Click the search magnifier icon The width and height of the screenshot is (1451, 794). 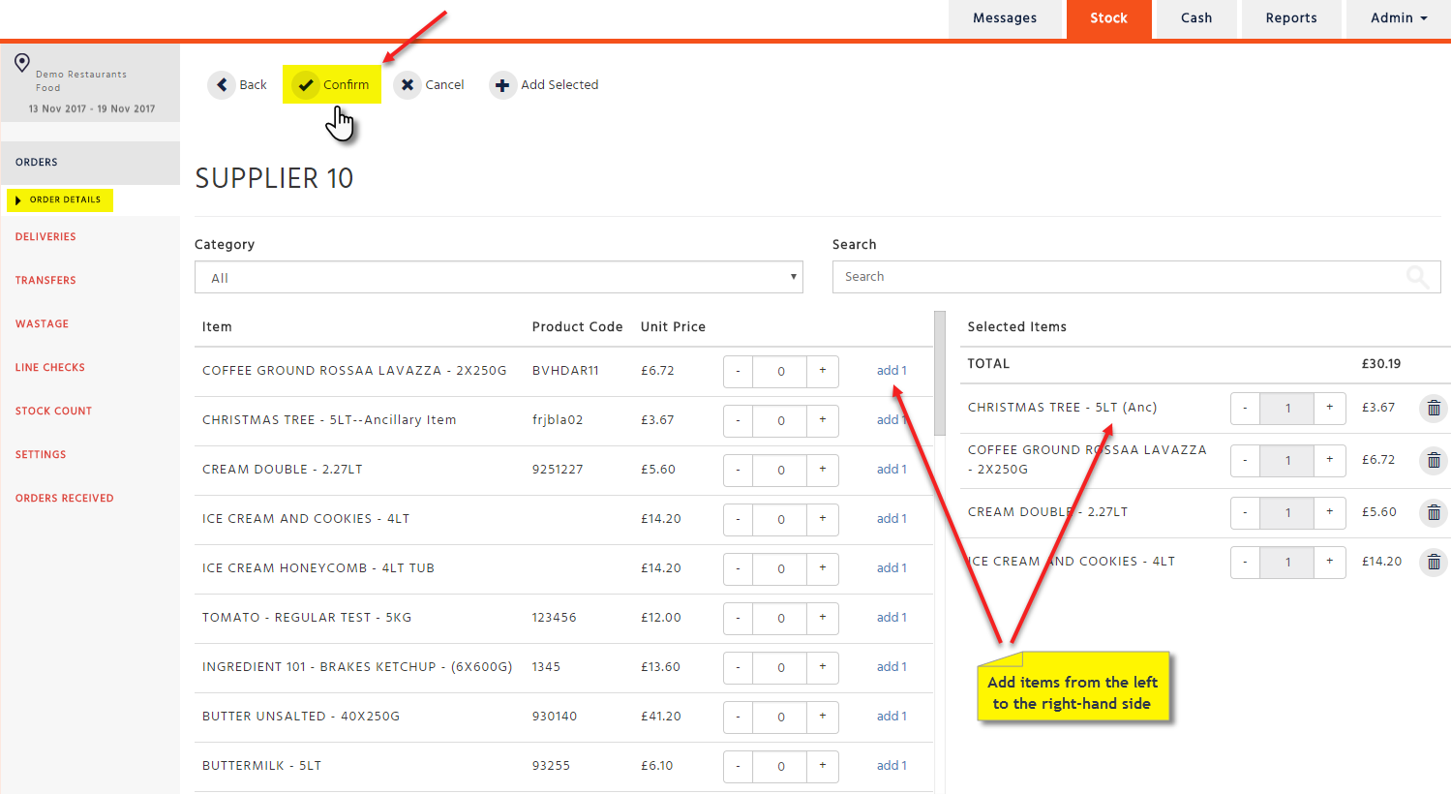(1417, 278)
